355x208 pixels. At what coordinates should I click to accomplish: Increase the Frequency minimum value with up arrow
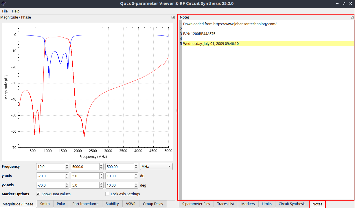(67, 165)
